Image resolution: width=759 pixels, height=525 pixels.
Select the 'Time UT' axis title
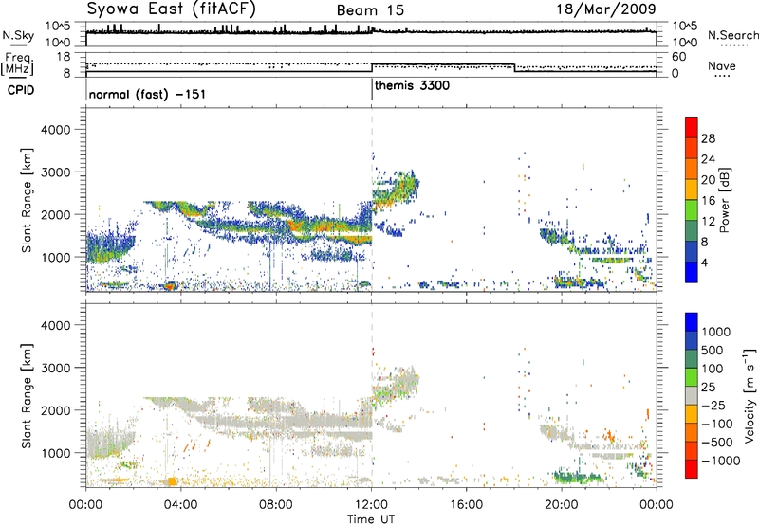tap(371, 519)
